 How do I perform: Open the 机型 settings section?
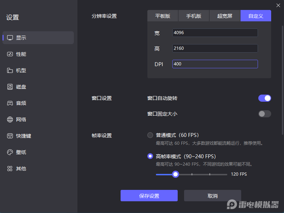(38, 70)
